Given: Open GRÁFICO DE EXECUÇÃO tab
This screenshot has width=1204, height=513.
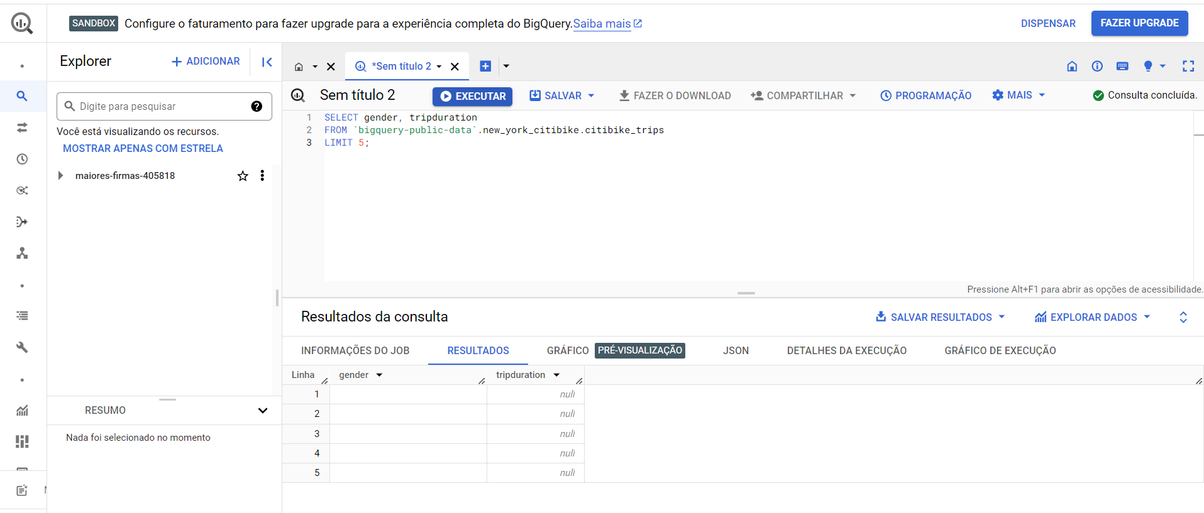Looking at the screenshot, I should 1000,350.
